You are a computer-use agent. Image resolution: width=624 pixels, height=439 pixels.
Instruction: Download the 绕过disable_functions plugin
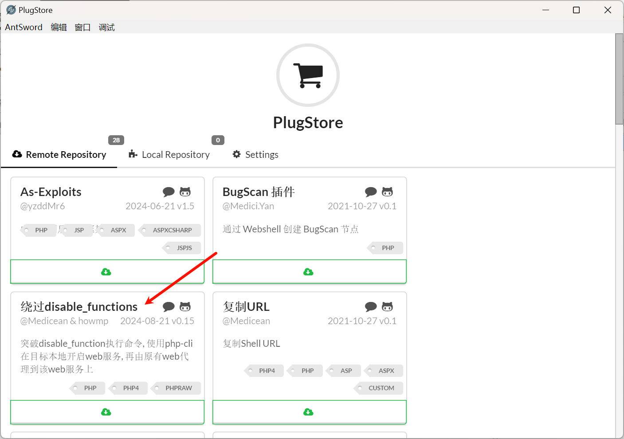tap(107, 412)
